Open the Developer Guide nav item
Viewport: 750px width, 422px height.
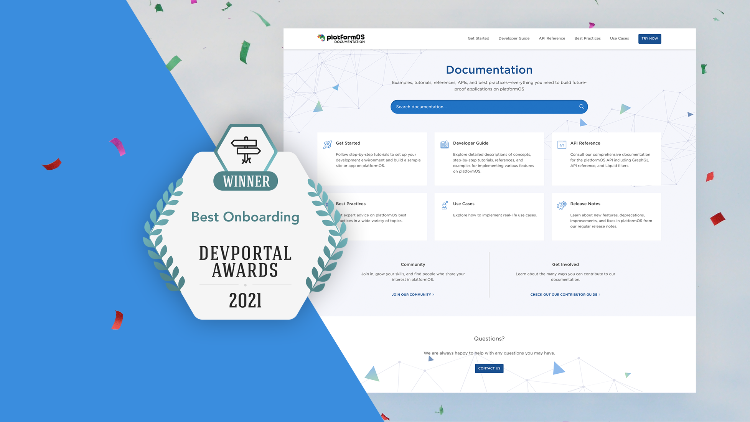pyautogui.click(x=514, y=38)
